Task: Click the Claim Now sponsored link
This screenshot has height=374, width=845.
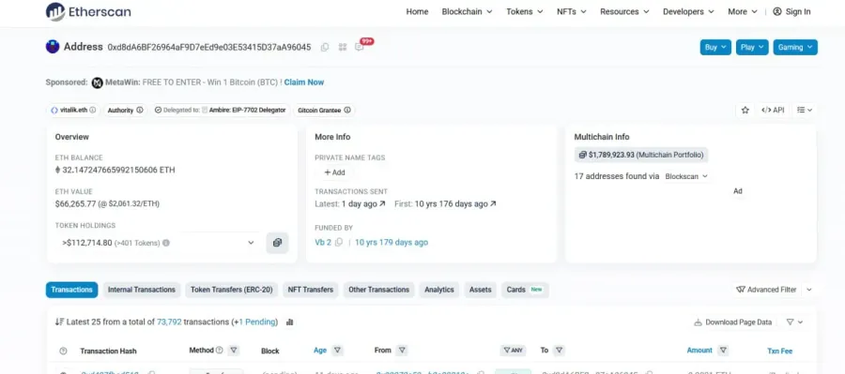Action: click(x=304, y=82)
